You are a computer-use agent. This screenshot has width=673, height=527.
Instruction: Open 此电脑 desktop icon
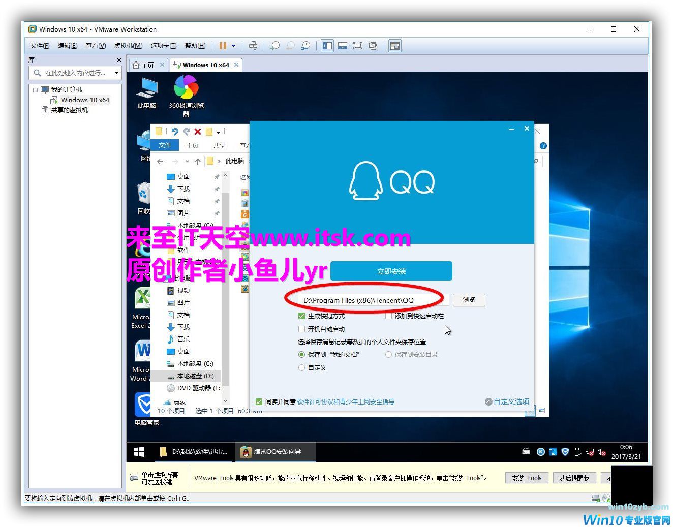click(x=147, y=93)
